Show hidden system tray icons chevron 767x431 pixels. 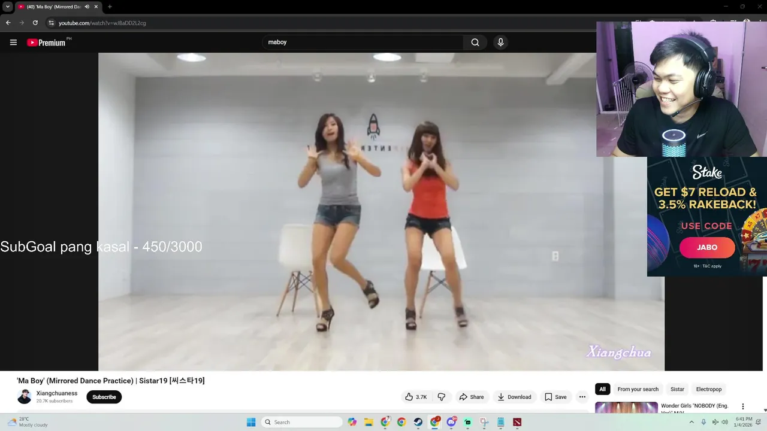click(x=691, y=422)
